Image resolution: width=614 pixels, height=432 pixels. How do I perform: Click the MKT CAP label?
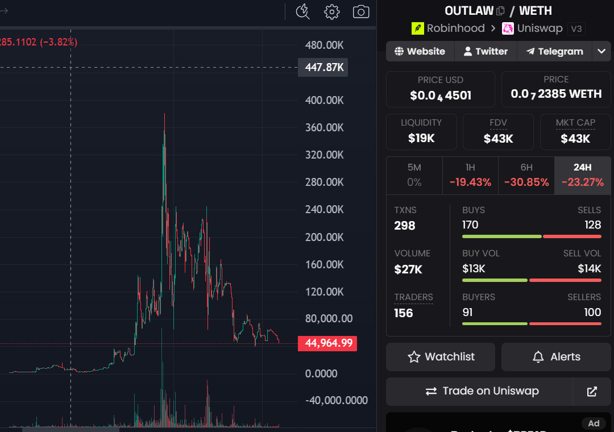point(575,123)
